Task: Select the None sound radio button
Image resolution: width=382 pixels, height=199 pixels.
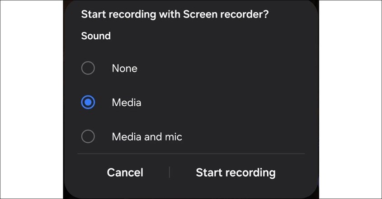Action: pyautogui.click(x=88, y=68)
